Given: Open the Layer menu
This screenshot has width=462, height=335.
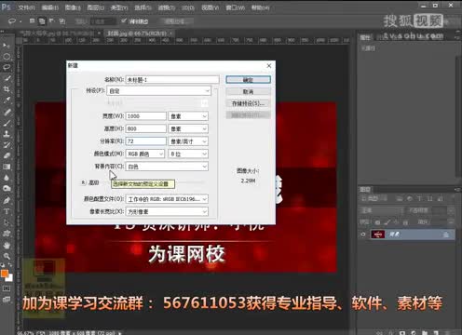Looking at the screenshot, I should (96, 7).
